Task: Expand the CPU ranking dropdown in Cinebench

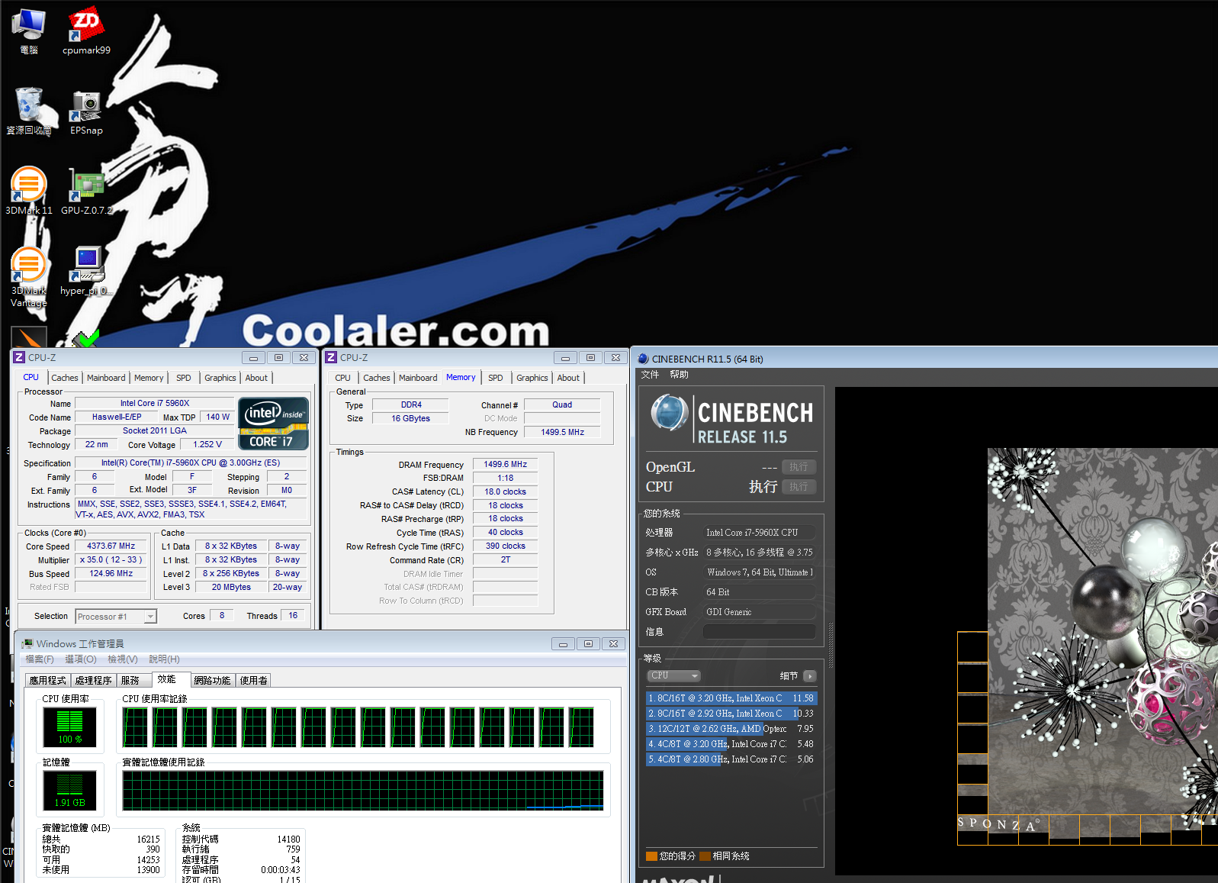Action: (x=674, y=676)
